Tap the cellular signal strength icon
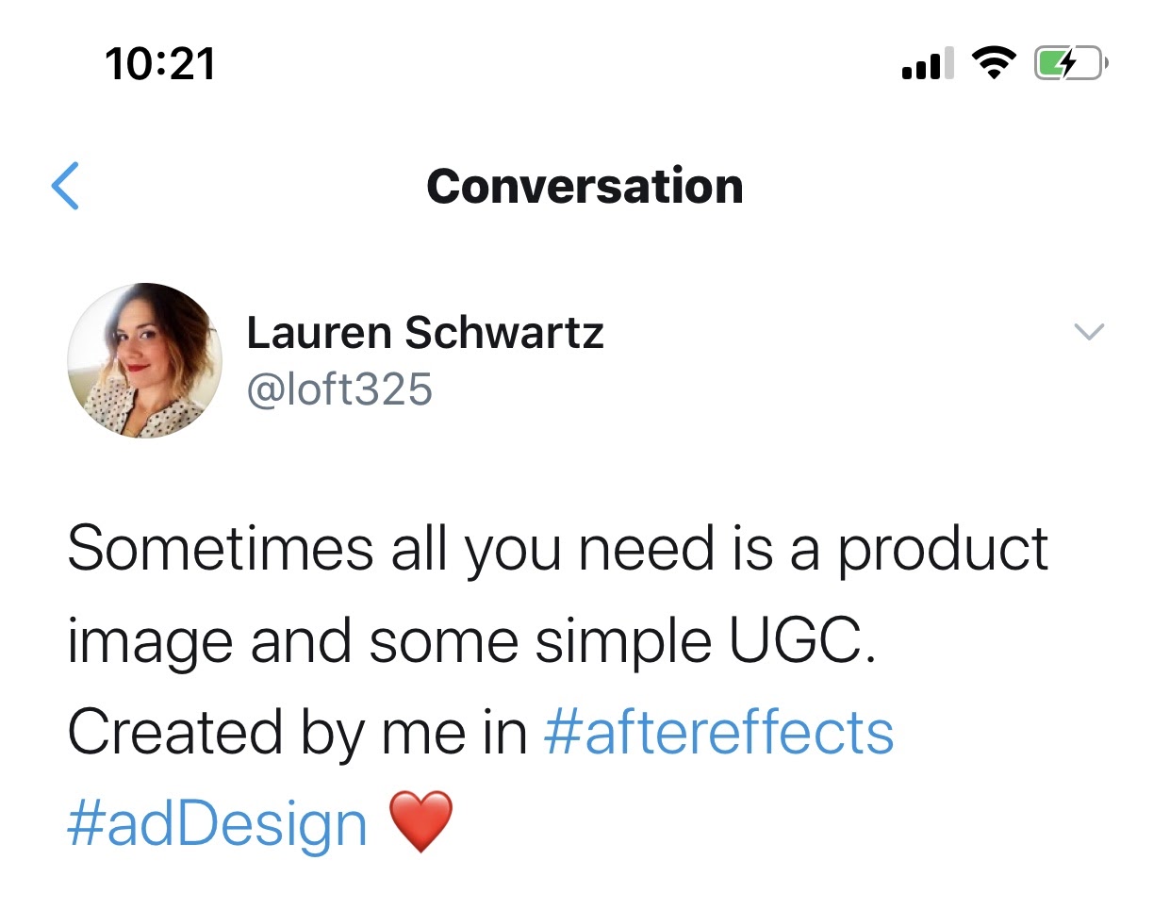1170x910 pixels. click(x=927, y=64)
